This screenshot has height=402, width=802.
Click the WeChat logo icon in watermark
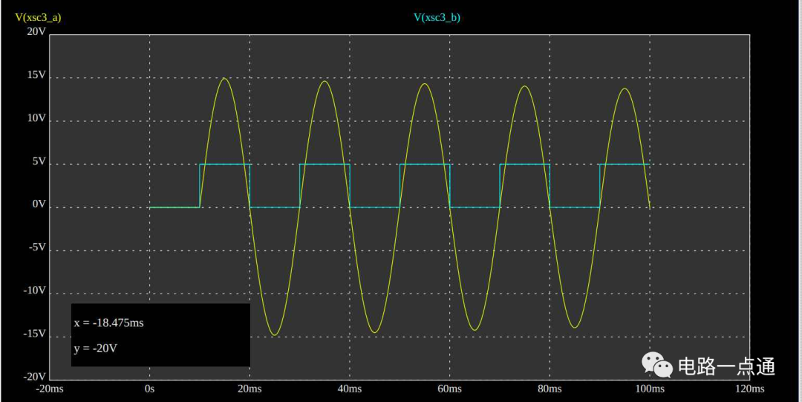tap(657, 365)
